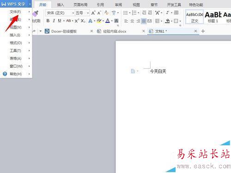Expand highlight color dropdown arrow
The width and height of the screenshot is (231, 173).
coord(103,21)
